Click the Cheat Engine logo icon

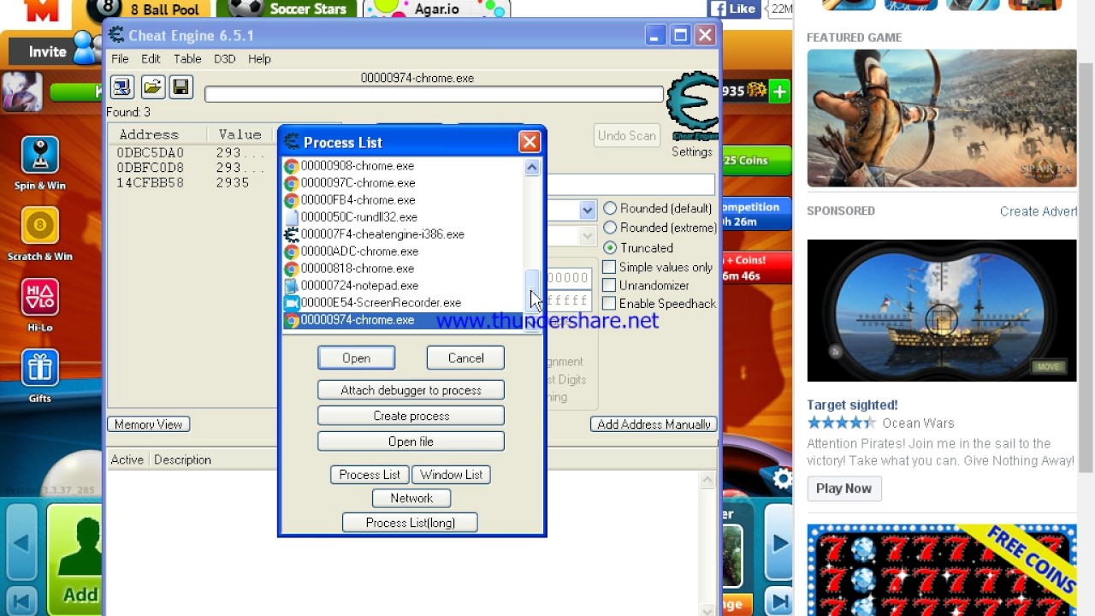(694, 107)
